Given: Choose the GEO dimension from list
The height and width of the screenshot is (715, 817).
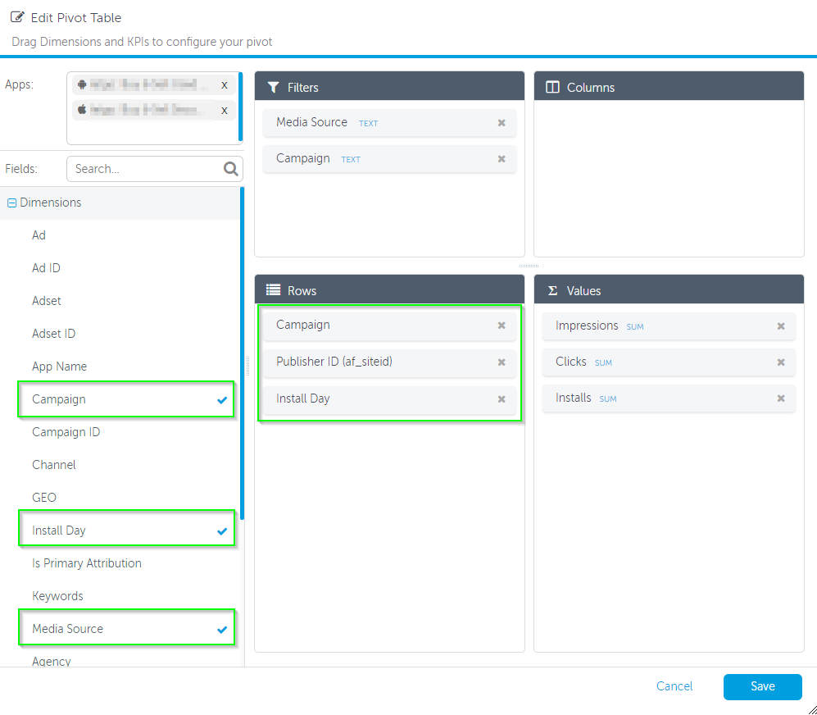Looking at the screenshot, I should (x=44, y=498).
